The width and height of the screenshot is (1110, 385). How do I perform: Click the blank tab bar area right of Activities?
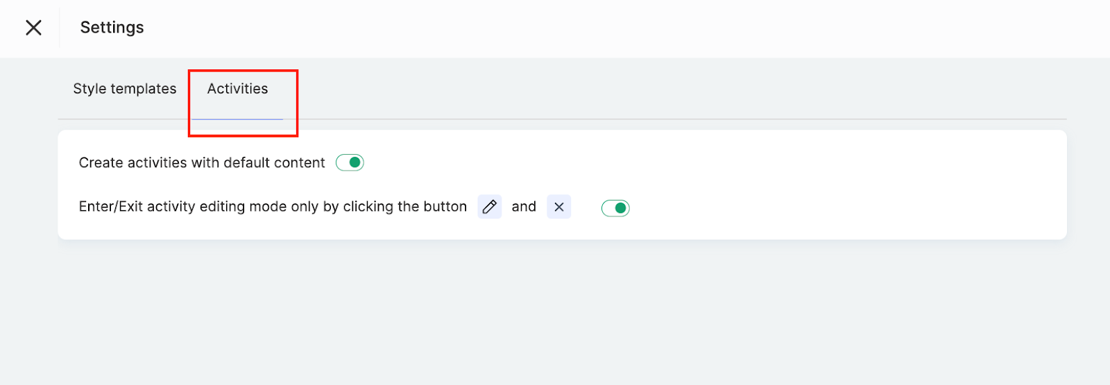[x=624, y=89]
